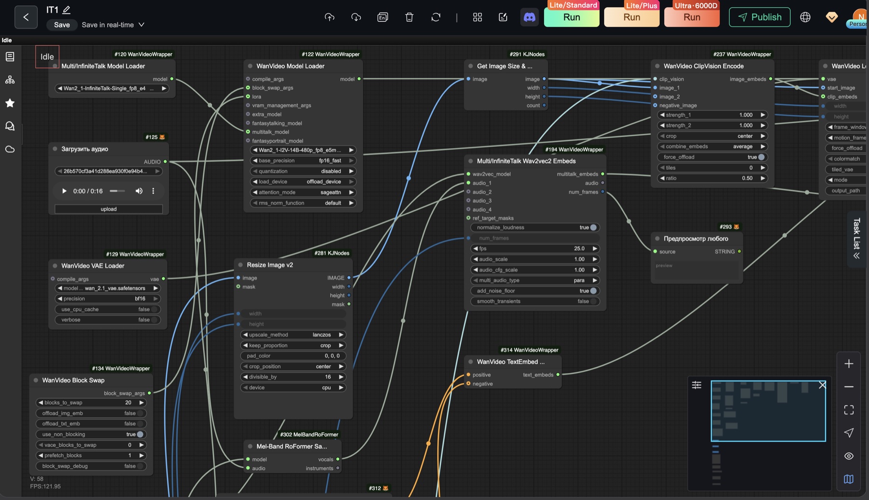The width and height of the screenshot is (869, 500).
Task: Click the cloud upload icon in toolbar
Action: point(329,17)
